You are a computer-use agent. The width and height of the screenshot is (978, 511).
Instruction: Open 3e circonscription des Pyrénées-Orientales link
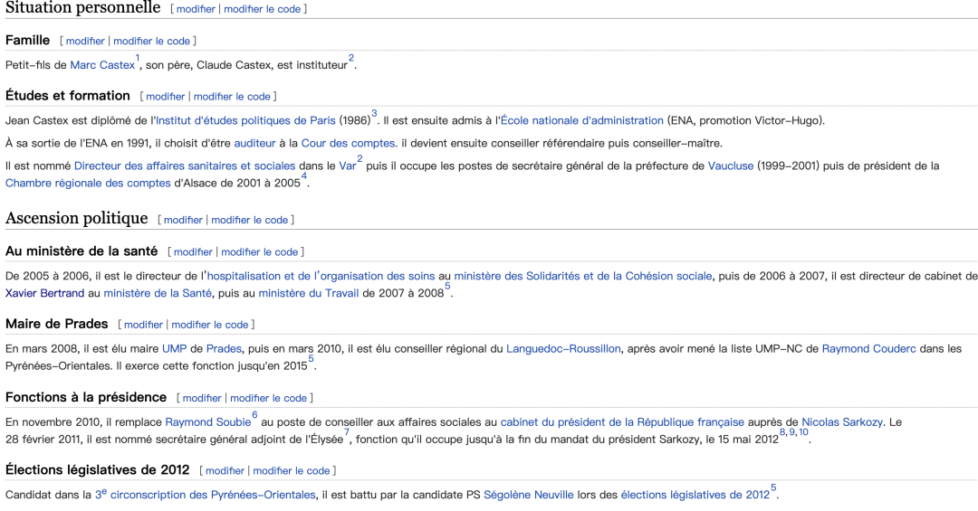tap(206, 495)
